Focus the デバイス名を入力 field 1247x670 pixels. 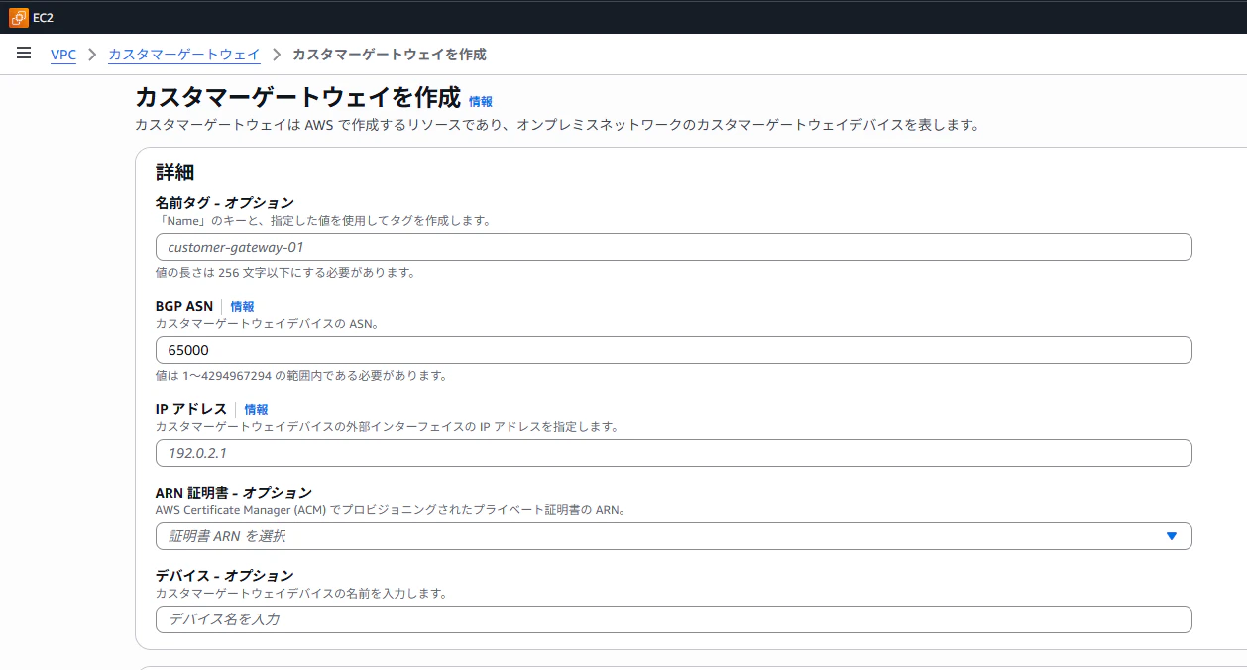click(x=673, y=619)
